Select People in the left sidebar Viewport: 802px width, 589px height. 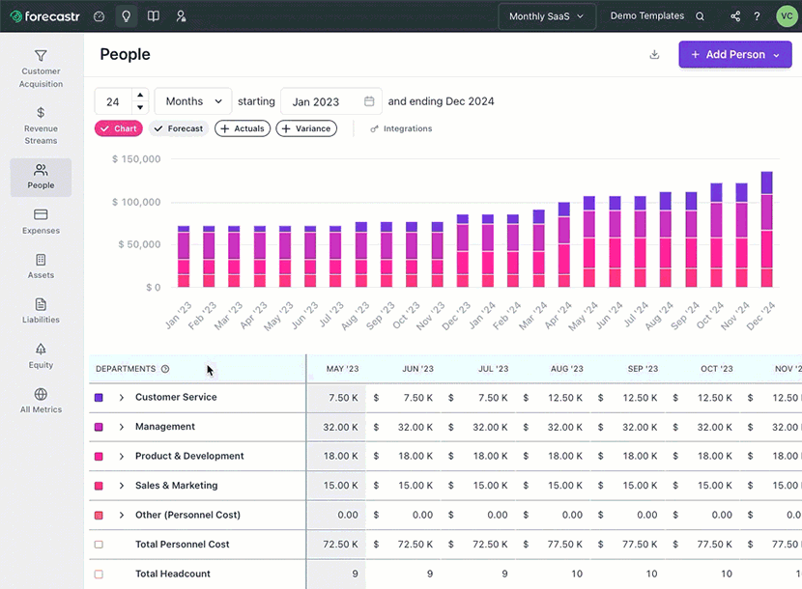(x=41, y=178)
